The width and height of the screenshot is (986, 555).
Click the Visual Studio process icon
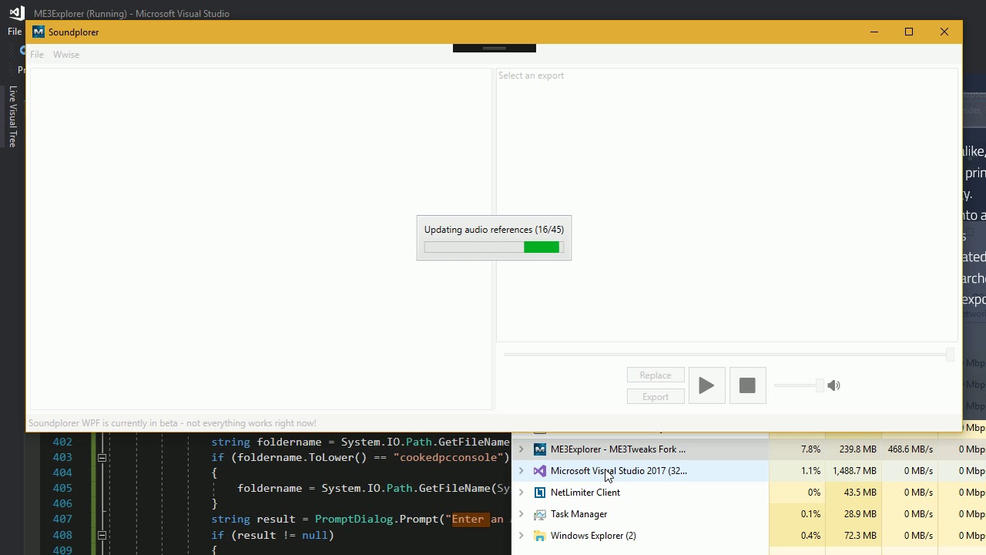pos(540,471)
